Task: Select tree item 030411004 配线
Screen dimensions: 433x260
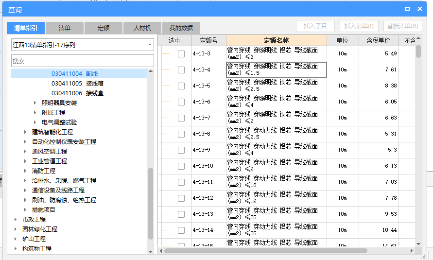Action: [74, 74]
